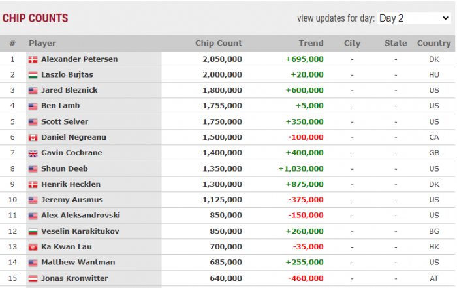
Task: Click the Hungary flag beside Laszlo Bujtas
Action: point(33,75)
